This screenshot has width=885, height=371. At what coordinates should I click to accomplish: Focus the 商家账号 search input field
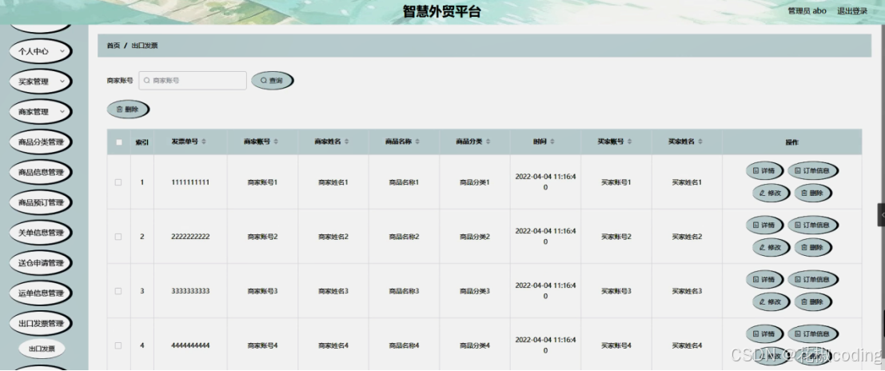[x=193, y=81]
